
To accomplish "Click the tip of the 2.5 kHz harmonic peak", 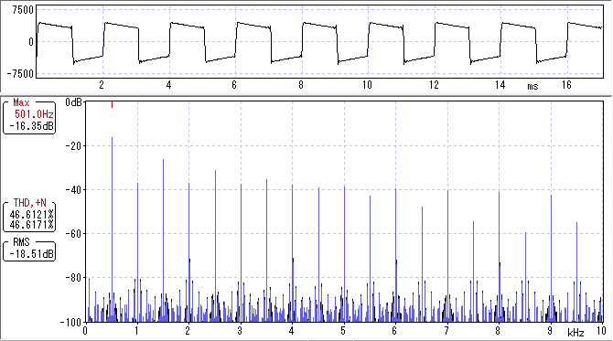I will point(215,171).
